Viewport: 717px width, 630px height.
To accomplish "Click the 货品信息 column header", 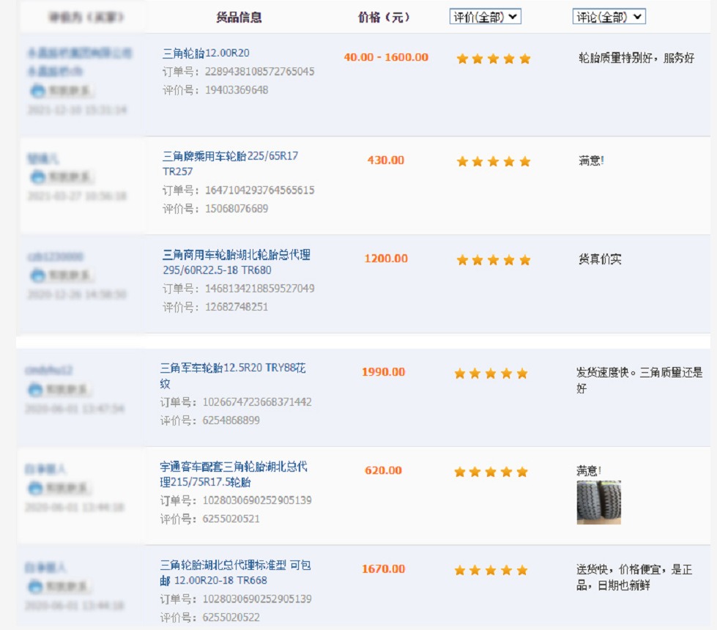I will coord(239,18).
